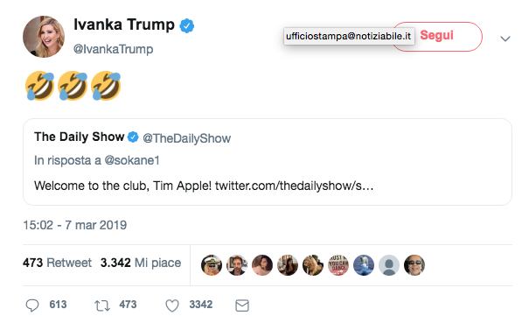Click the Ivanka Trump display name

(124, 25)
